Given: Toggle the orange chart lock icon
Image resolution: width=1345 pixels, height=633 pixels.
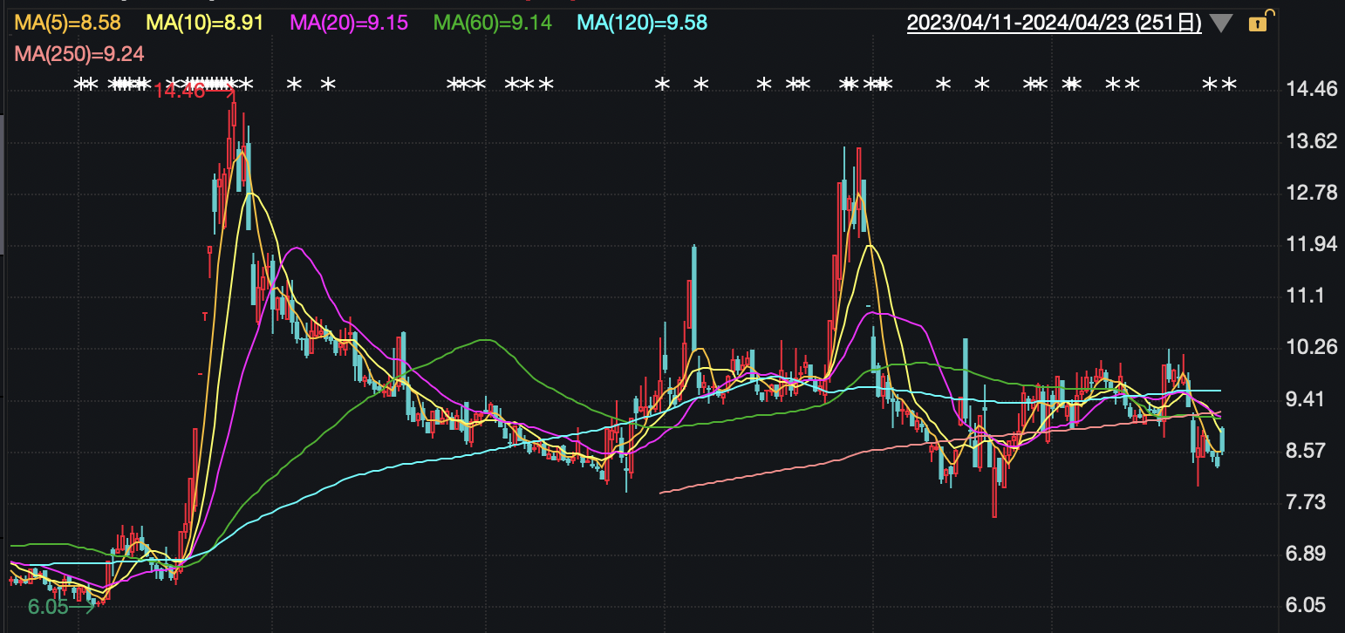Looking at the screenshot, I should pyautogui.click(x=1259, y=23).
